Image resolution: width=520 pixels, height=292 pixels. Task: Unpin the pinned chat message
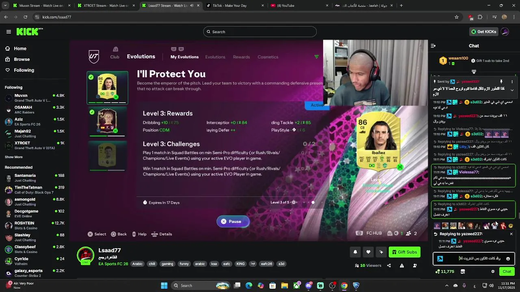[501, 82]
